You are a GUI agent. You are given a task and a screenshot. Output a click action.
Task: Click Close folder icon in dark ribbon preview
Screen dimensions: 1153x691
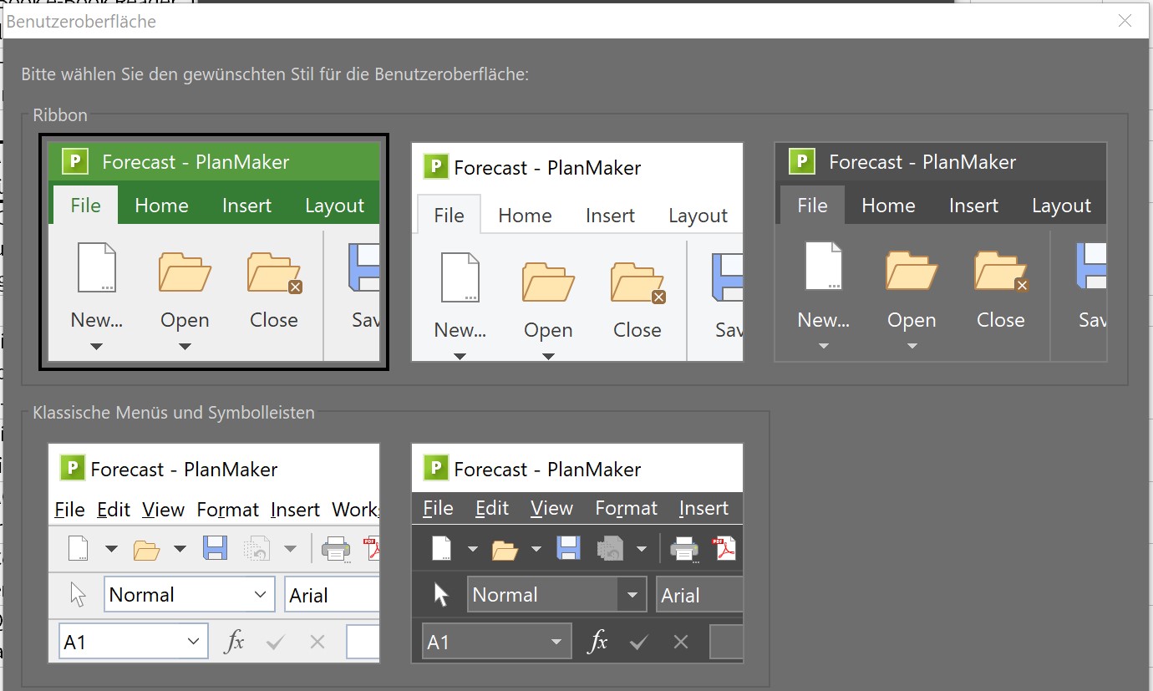pyautogui.click(x=1001, y=272)
